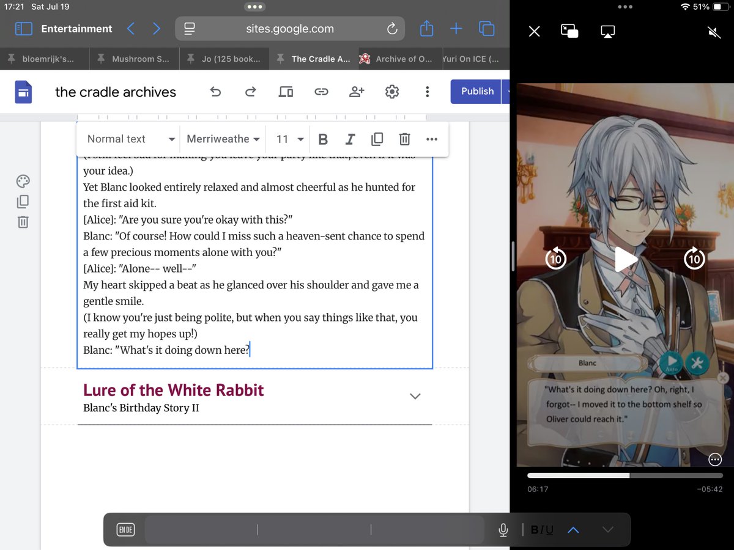Switch to the Mushroom S... tab
Screen dimensions: 734x550
pyautogui.click(x=135, y=59)
